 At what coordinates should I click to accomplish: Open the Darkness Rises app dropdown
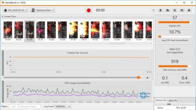point(43,10)
